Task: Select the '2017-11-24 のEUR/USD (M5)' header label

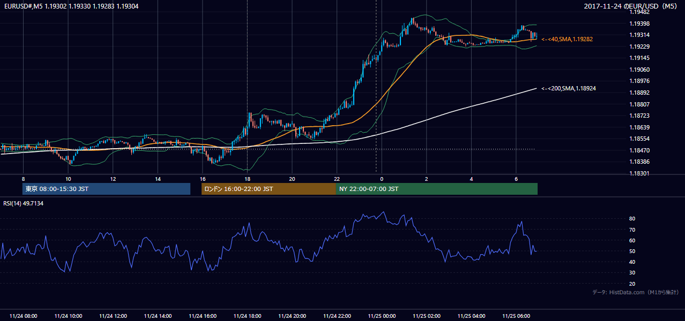Action: click(x=631, y=6)
